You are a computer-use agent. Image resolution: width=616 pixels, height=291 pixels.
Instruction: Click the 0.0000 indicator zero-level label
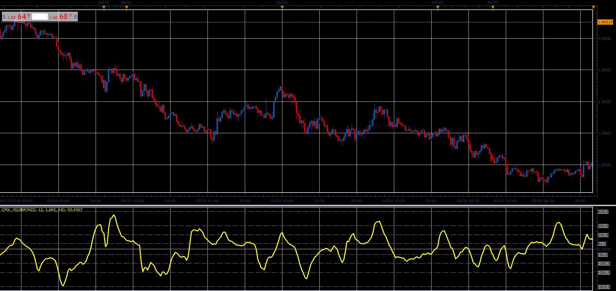pos(604,249)
